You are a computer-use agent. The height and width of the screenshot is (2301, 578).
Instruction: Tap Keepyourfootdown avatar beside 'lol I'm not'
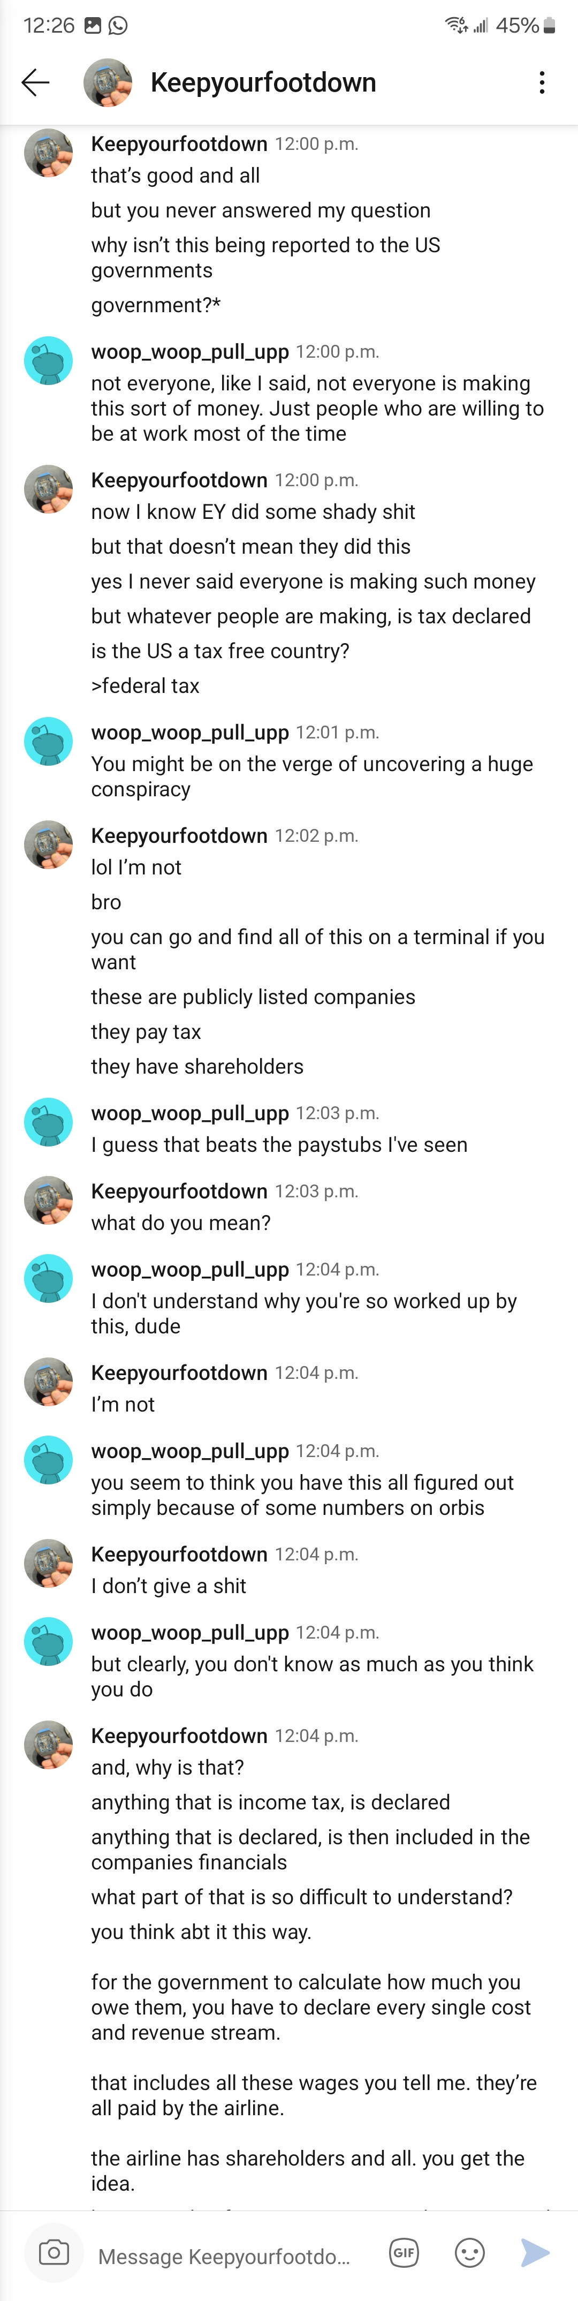click(48, 845)
